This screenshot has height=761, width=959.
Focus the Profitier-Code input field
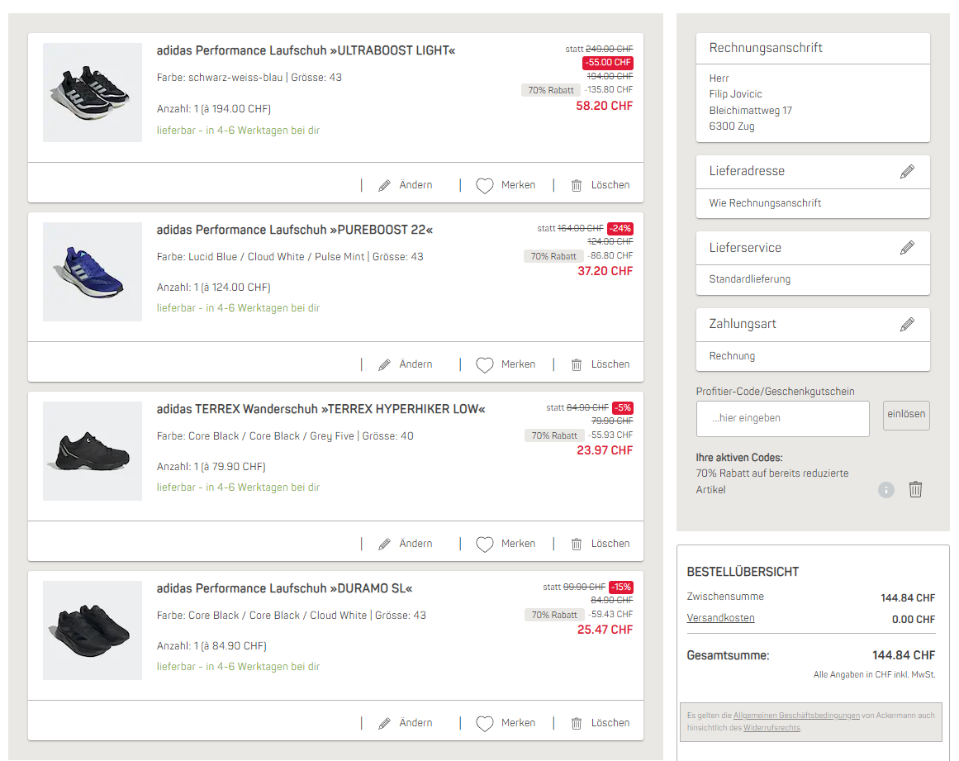click(782, 419)
